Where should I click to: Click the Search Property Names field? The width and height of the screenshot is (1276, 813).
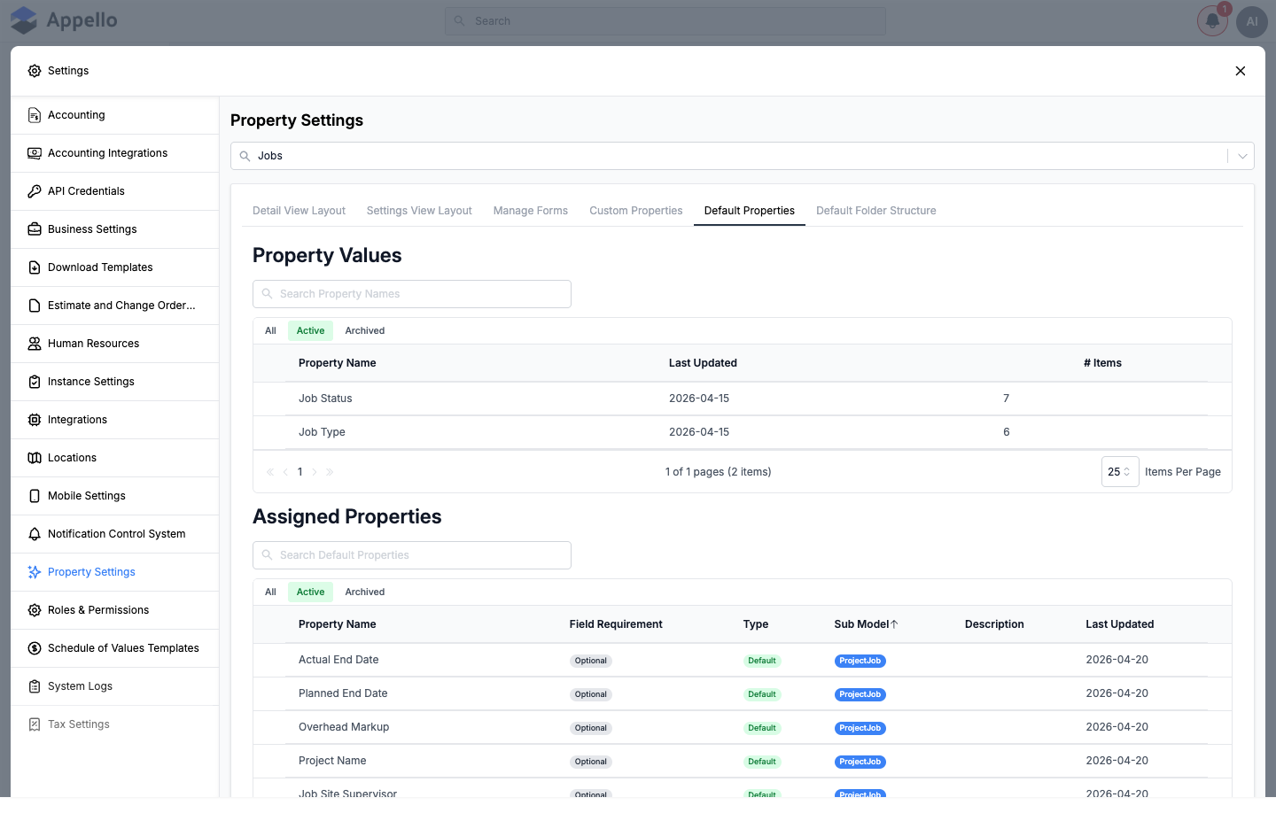(412, 294)
